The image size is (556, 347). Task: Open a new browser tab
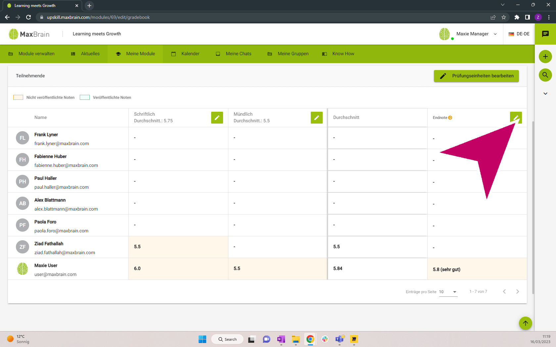point(89,6)
